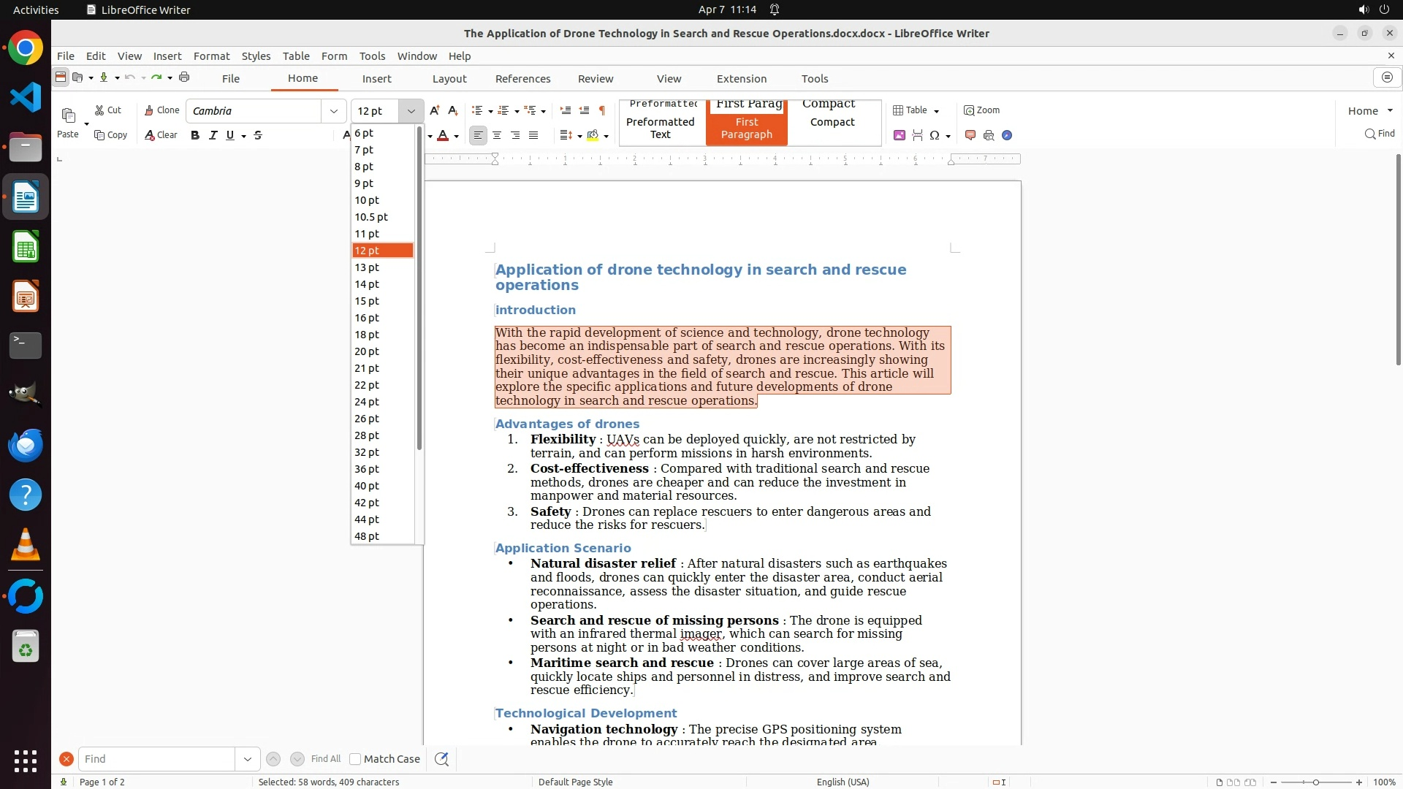The height and width of the screenshot is (789, 1403).
Task: Click the Zoom button in the ribbon
Action: point(981,110)
